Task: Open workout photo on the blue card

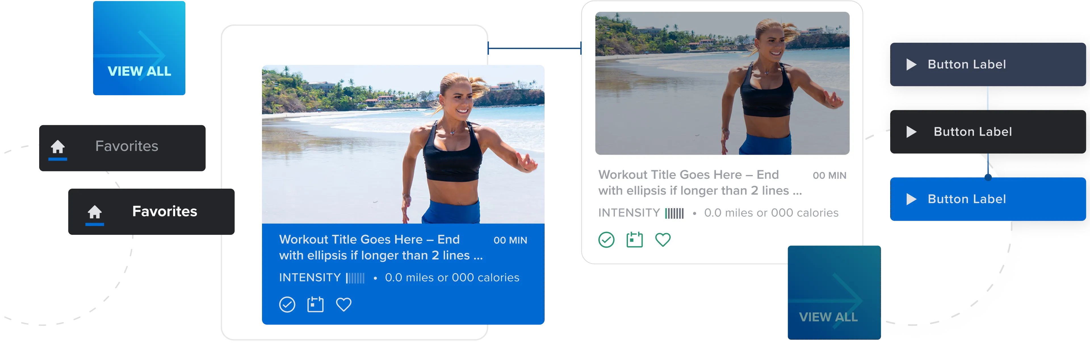Action: [x=403, y=144]
